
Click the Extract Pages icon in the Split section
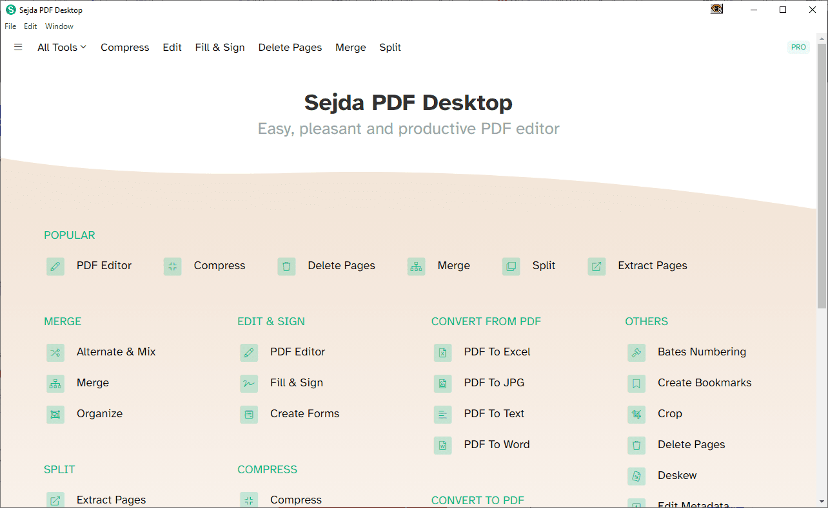click(55, 500)
